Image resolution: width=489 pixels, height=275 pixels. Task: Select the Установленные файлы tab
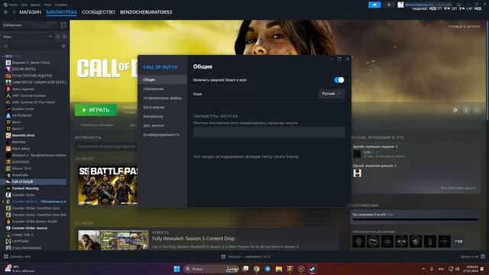163,98
